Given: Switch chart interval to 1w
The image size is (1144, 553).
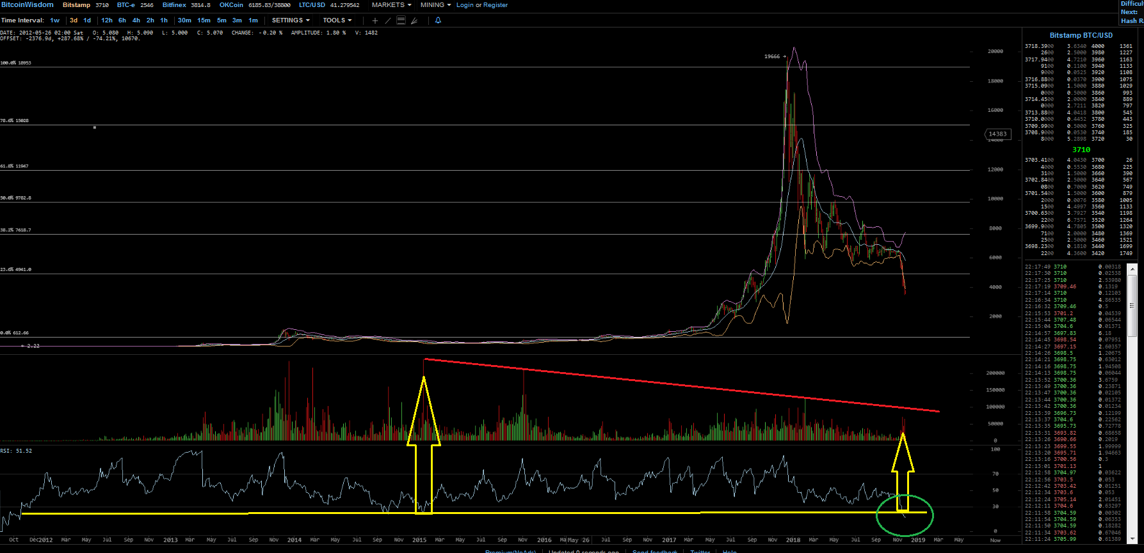Looking at the screenshot, I should click(55, 20).
